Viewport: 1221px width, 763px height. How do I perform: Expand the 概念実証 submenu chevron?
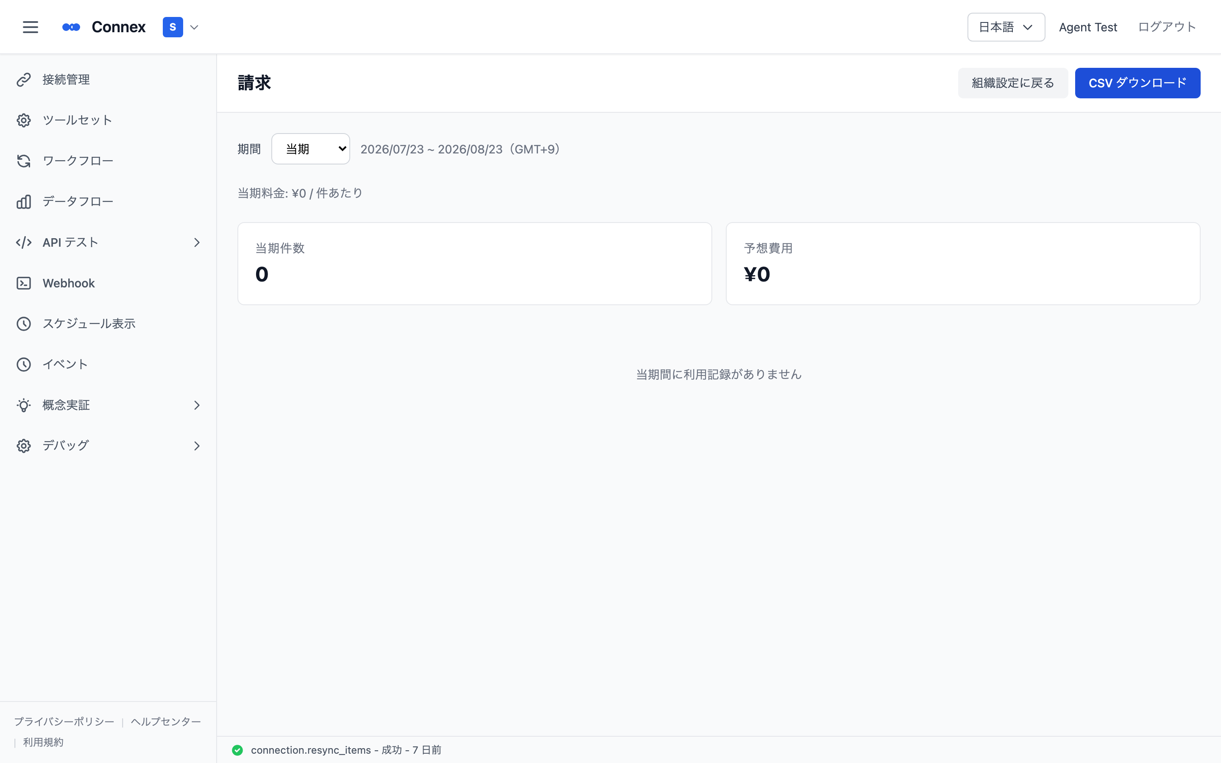click(197, 405)
